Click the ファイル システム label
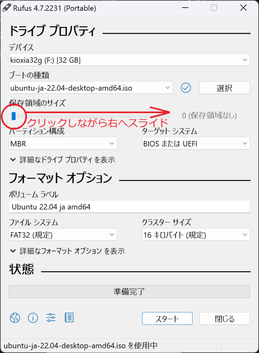Viewport: 259px width, 353px height. pos(33,222)
